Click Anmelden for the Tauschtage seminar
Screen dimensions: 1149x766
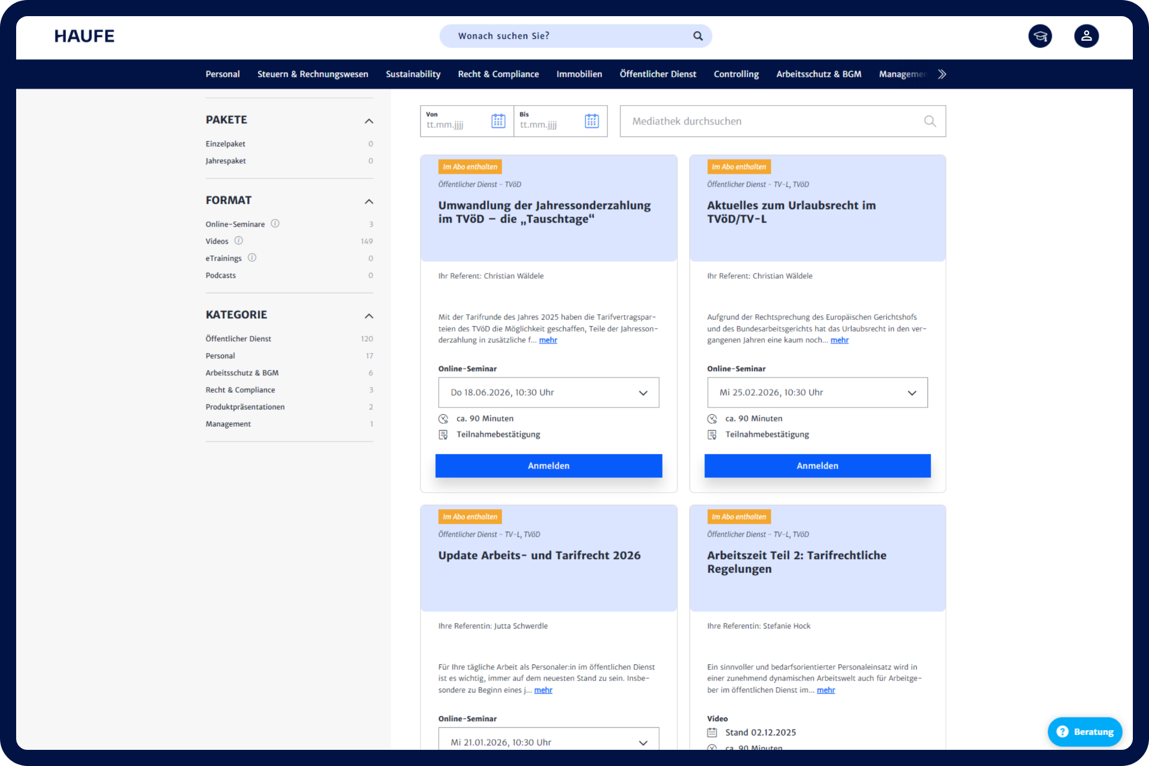(x=548, y=466)
